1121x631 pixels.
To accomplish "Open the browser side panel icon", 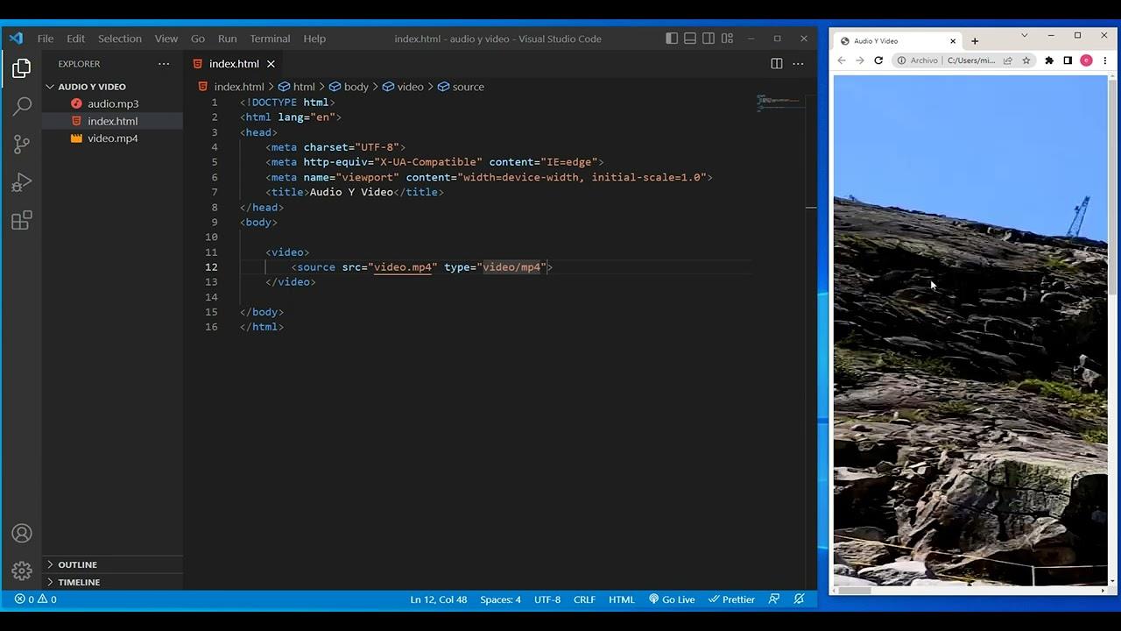I will [1068, 60].
